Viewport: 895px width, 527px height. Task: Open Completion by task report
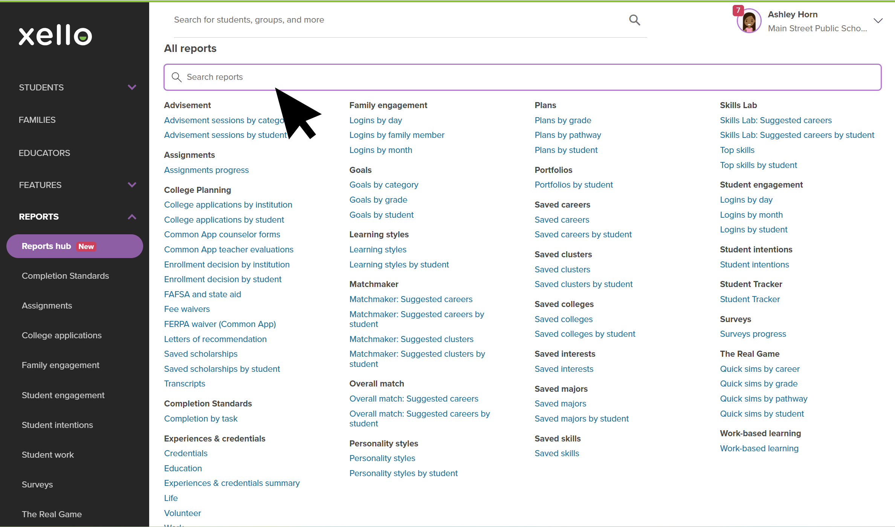point(201,419)
